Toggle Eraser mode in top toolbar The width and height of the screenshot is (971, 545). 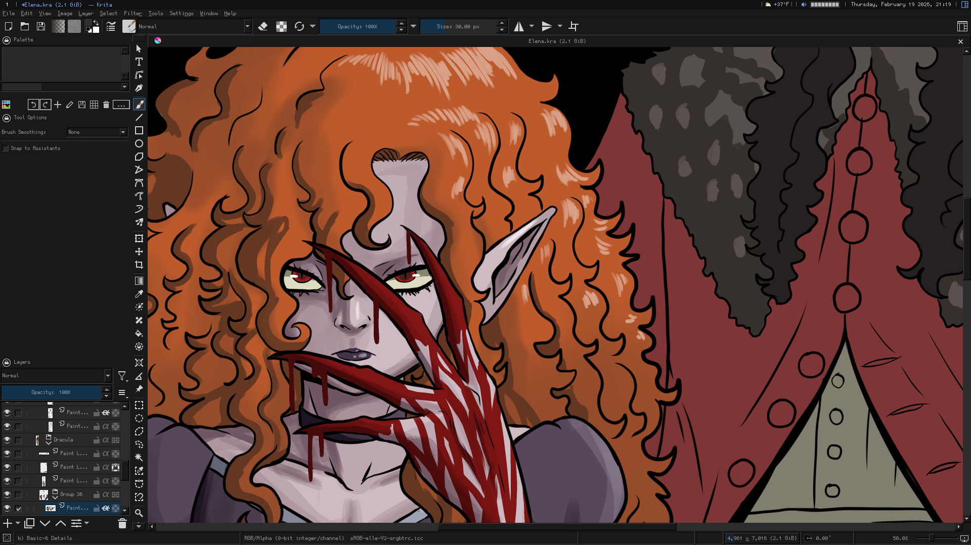pos(263,26)
